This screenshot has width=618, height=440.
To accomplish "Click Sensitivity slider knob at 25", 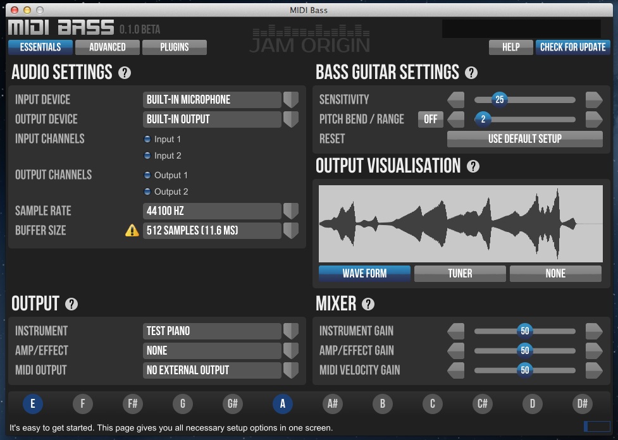I will (499, 100).
